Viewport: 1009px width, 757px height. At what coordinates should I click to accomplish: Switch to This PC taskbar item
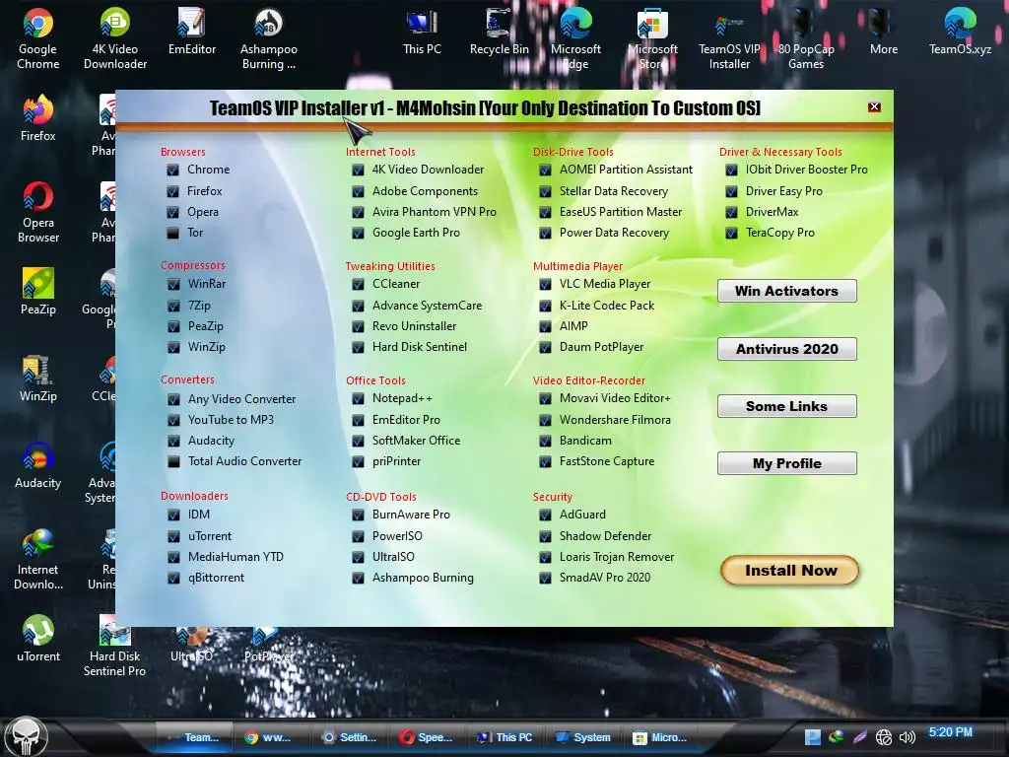click(504, 737)
